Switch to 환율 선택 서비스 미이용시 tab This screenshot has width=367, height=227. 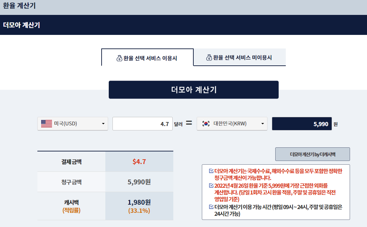tap(240, 57)
